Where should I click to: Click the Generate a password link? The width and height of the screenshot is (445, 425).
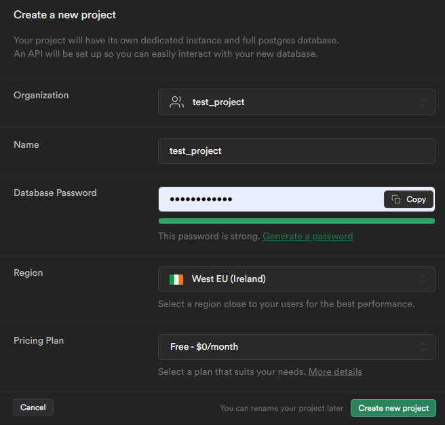(x=308, y=236)
